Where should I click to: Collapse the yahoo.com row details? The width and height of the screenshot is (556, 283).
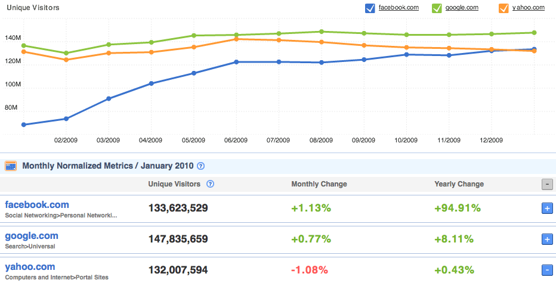(547, 270)
